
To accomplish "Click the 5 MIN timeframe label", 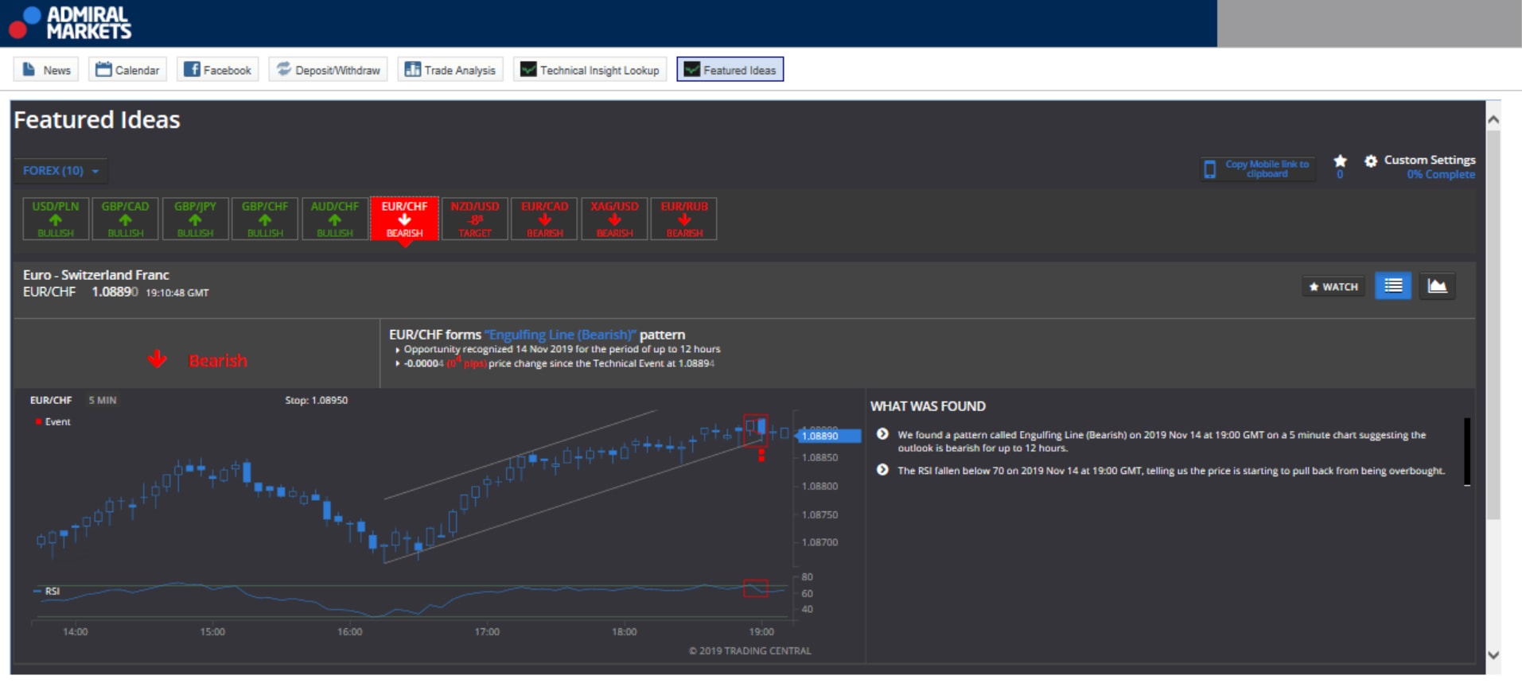I will pos(103,400).
